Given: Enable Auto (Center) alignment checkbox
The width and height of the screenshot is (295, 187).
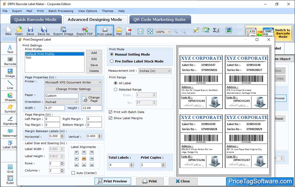Looking at the screenshot, I should [x=73, y=173].
